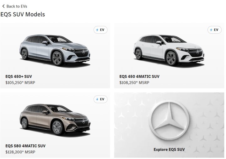
Task: Open the 'EQS 580 4MATIC SUV' model title
Action: (25, 146)
